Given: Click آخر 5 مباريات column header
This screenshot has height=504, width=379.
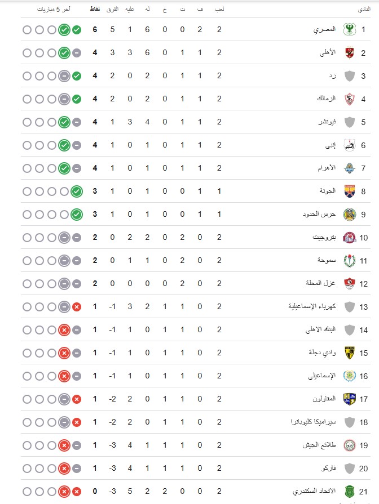Looking at the screenshot, I should coord(54,9).
